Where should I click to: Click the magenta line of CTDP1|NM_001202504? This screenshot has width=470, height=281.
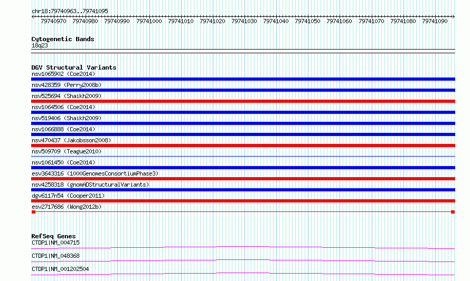coord(243,274)
